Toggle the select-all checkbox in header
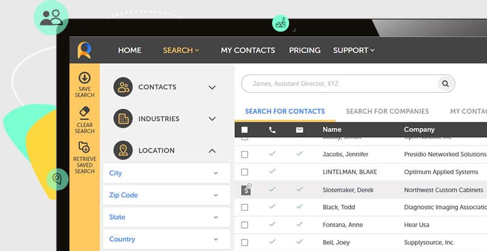Screen dimensions: 487x251 [x=245, y=130]
